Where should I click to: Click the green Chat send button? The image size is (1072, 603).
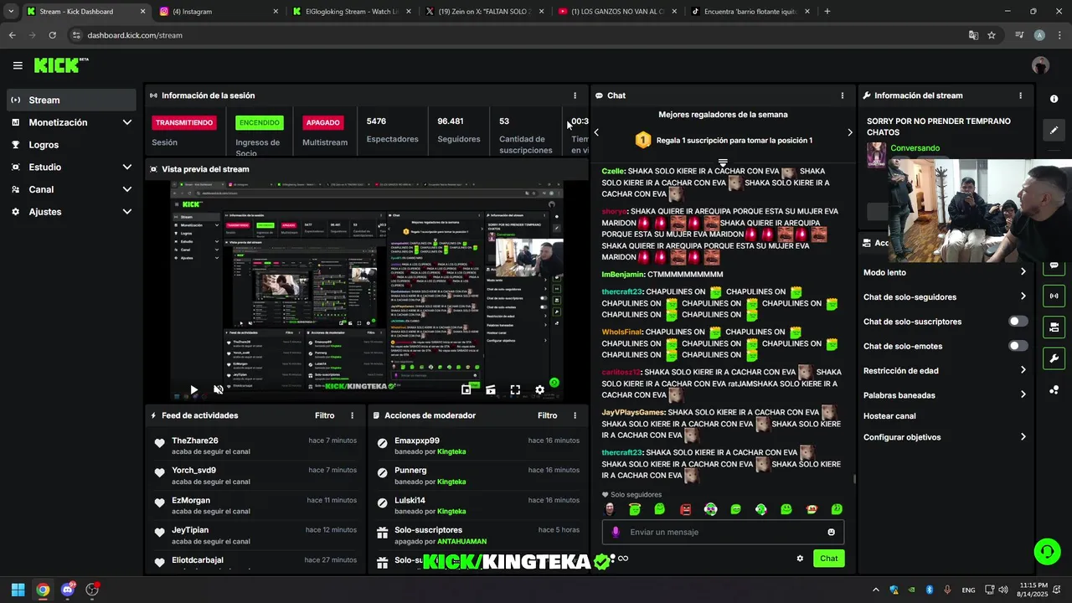(828, 559)
